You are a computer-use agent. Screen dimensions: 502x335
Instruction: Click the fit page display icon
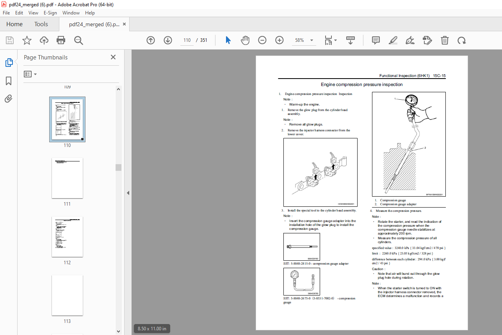click(x=329, y=40)
